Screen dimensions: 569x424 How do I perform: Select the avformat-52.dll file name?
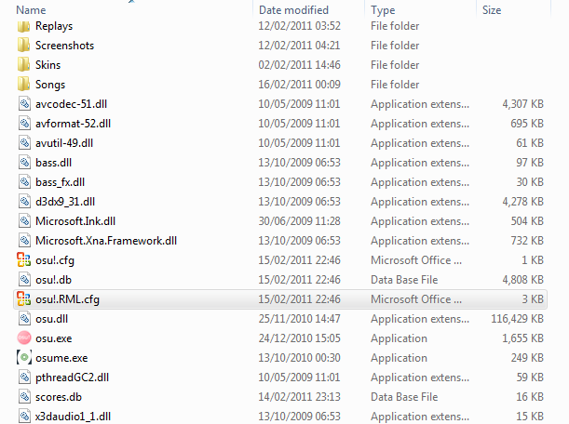pos(73,124)
